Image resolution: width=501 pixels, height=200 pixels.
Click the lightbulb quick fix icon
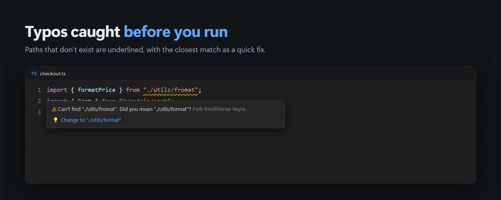55,120
